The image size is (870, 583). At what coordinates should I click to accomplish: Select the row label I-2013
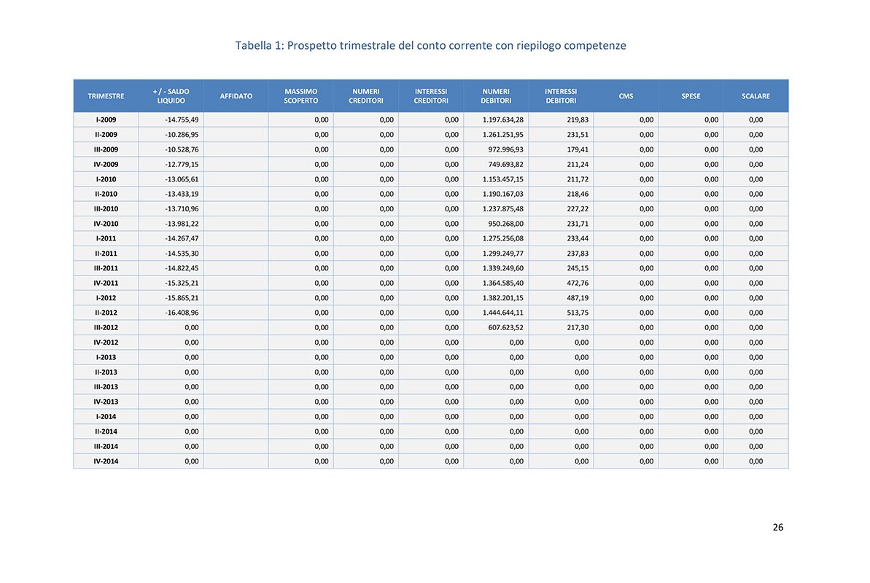pos(106,358)
